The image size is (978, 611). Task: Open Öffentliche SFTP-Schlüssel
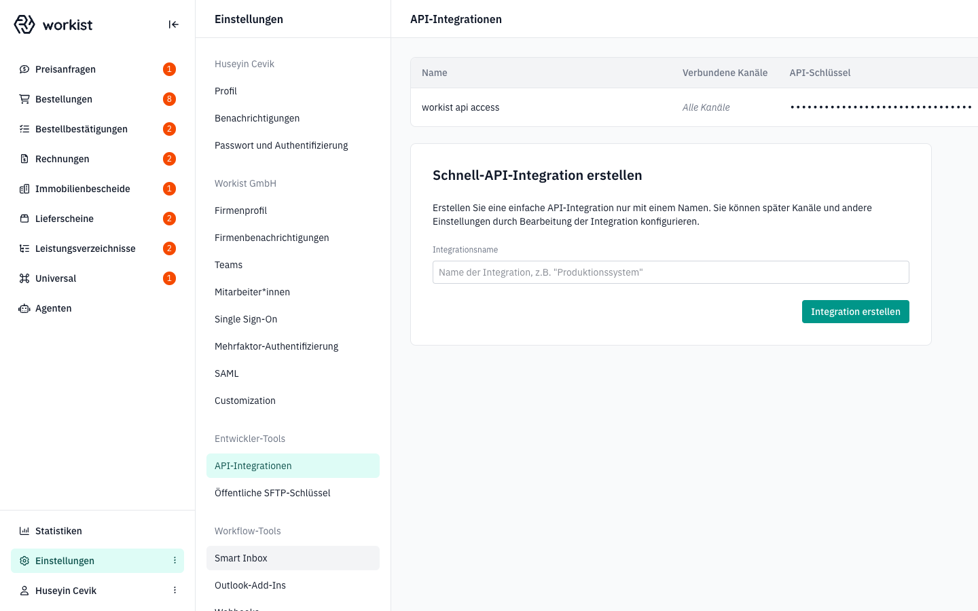point(293,493)
